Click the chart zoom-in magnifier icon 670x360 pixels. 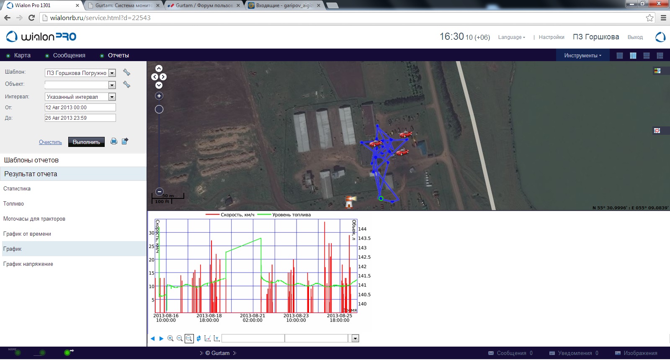point(170,339)
